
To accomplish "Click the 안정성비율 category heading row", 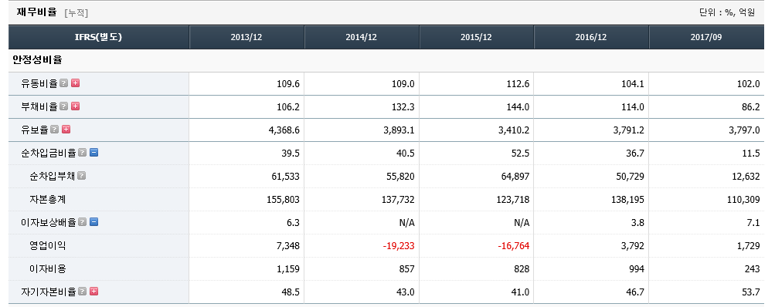I will (x=386, y=61).
